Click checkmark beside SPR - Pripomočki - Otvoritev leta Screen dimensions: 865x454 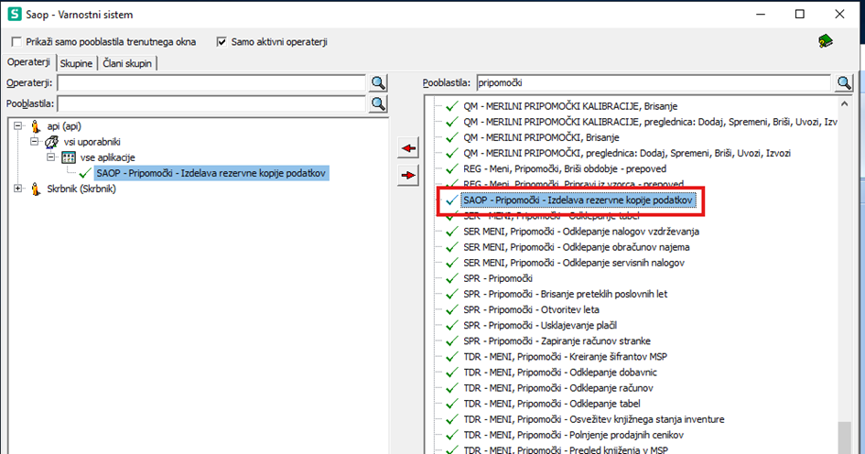[452, 309]
